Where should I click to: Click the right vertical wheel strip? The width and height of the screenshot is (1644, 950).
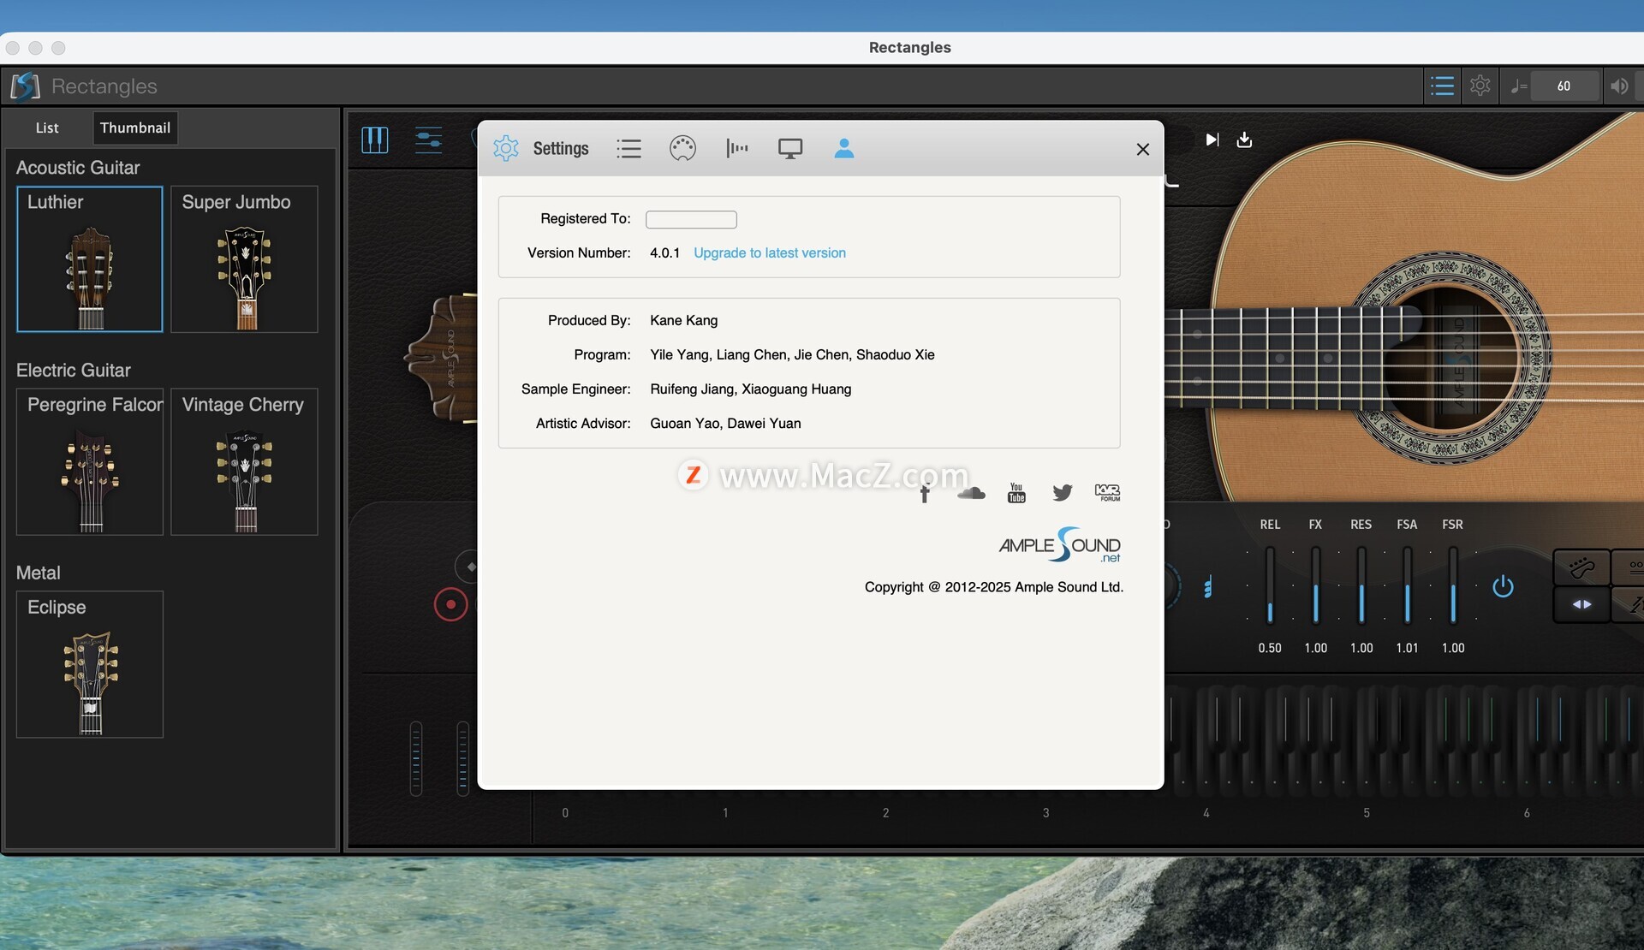(462, 758)
